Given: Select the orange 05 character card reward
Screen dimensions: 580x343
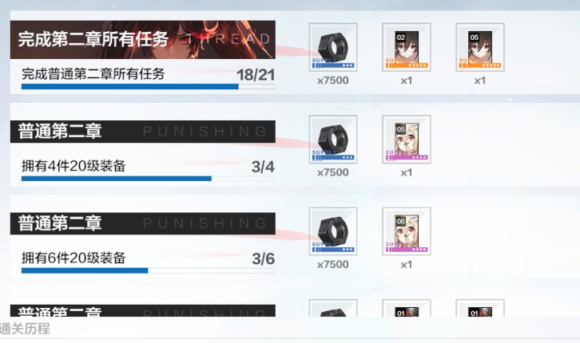Looking at the screenshot, I should click(x=480, y=47).
